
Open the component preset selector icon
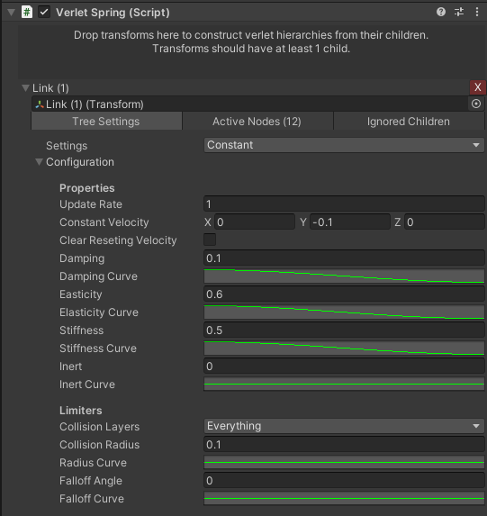[x=459, y=13]
